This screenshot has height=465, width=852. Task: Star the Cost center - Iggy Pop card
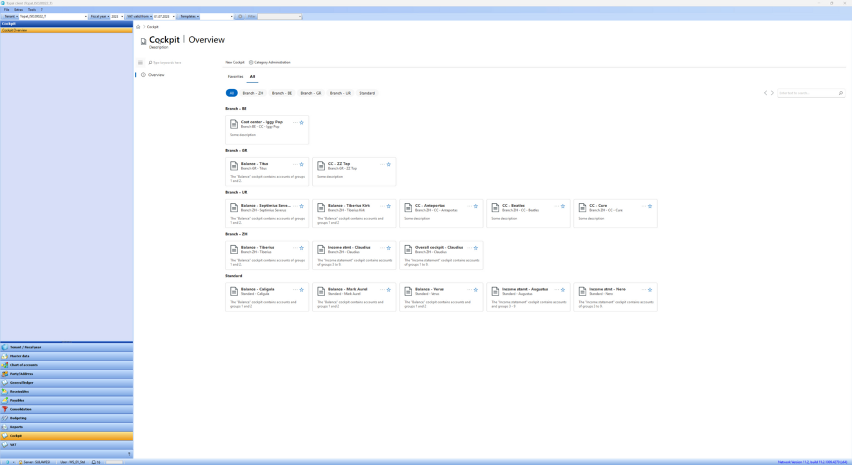coord(301,123)
